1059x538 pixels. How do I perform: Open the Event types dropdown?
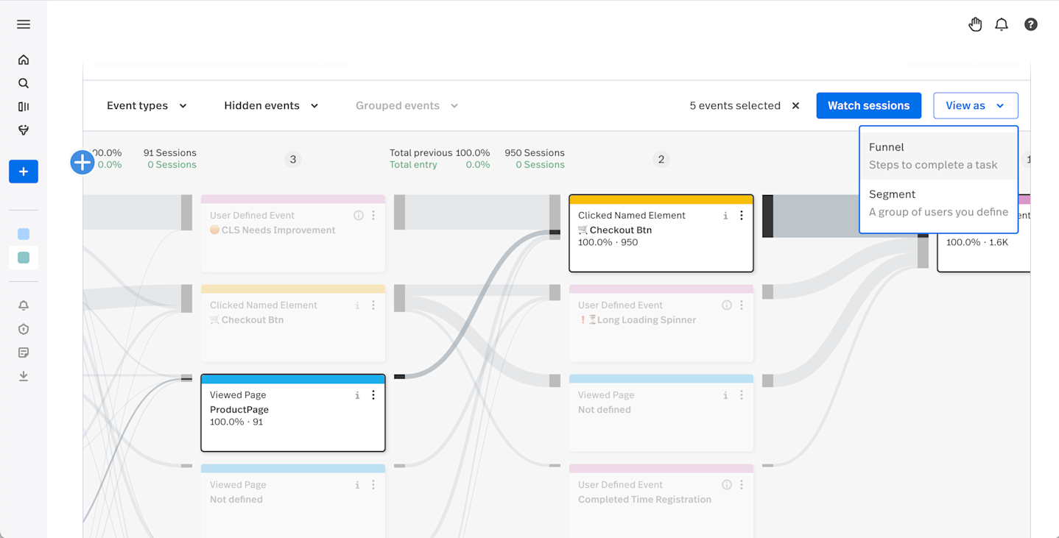click(147, 105)
